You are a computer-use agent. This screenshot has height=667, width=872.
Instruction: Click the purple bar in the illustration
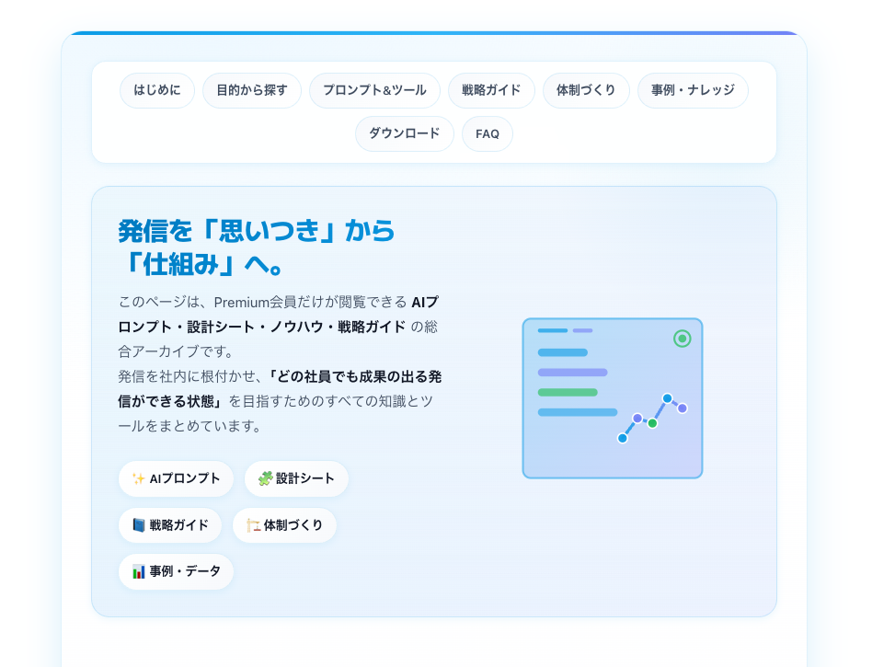pyautogui.click(x=572, y=373)
